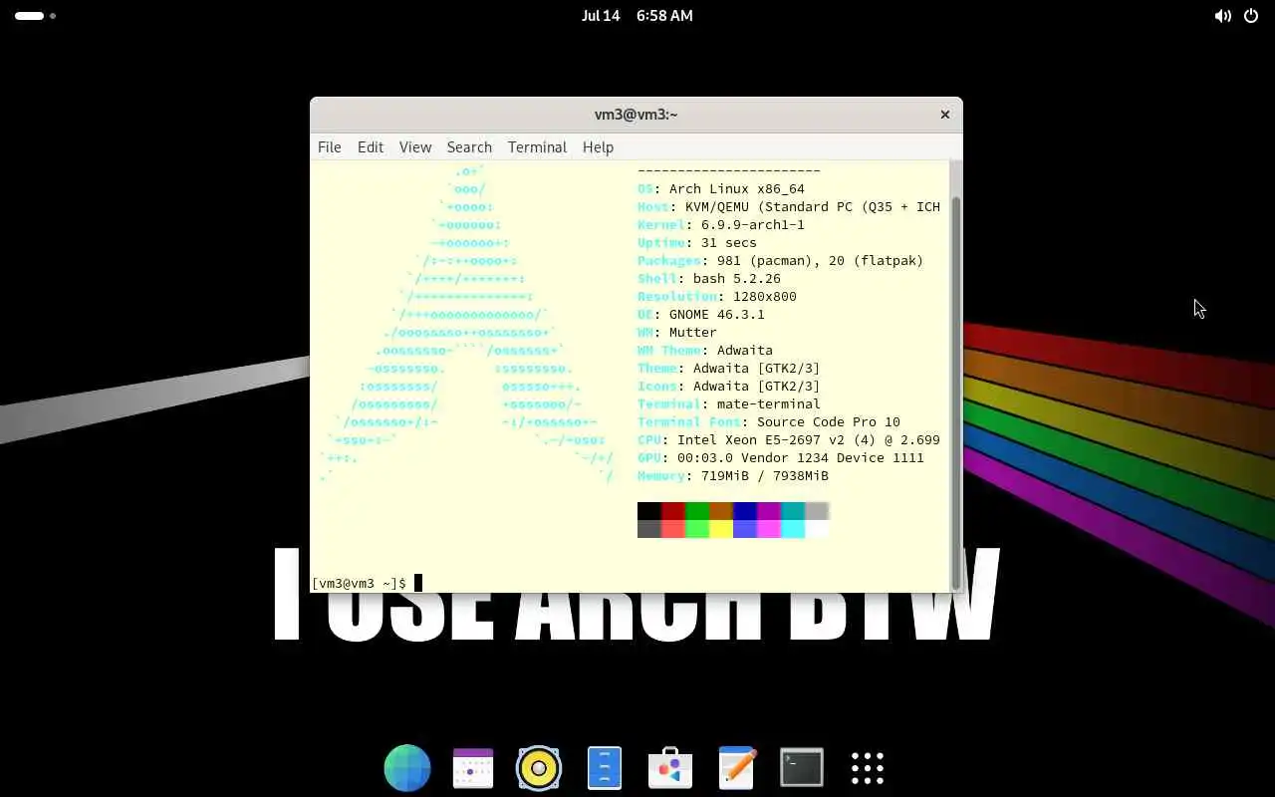Screen dimensions: 1275x797
Task: Click the 'Arch Linux x86_64' OS text
Action: click(x=737, y=189)
